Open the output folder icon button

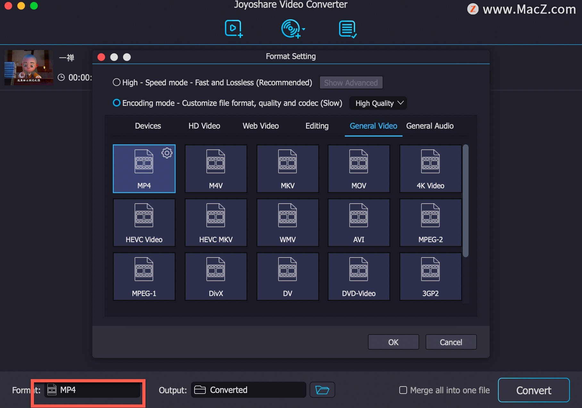322,390
